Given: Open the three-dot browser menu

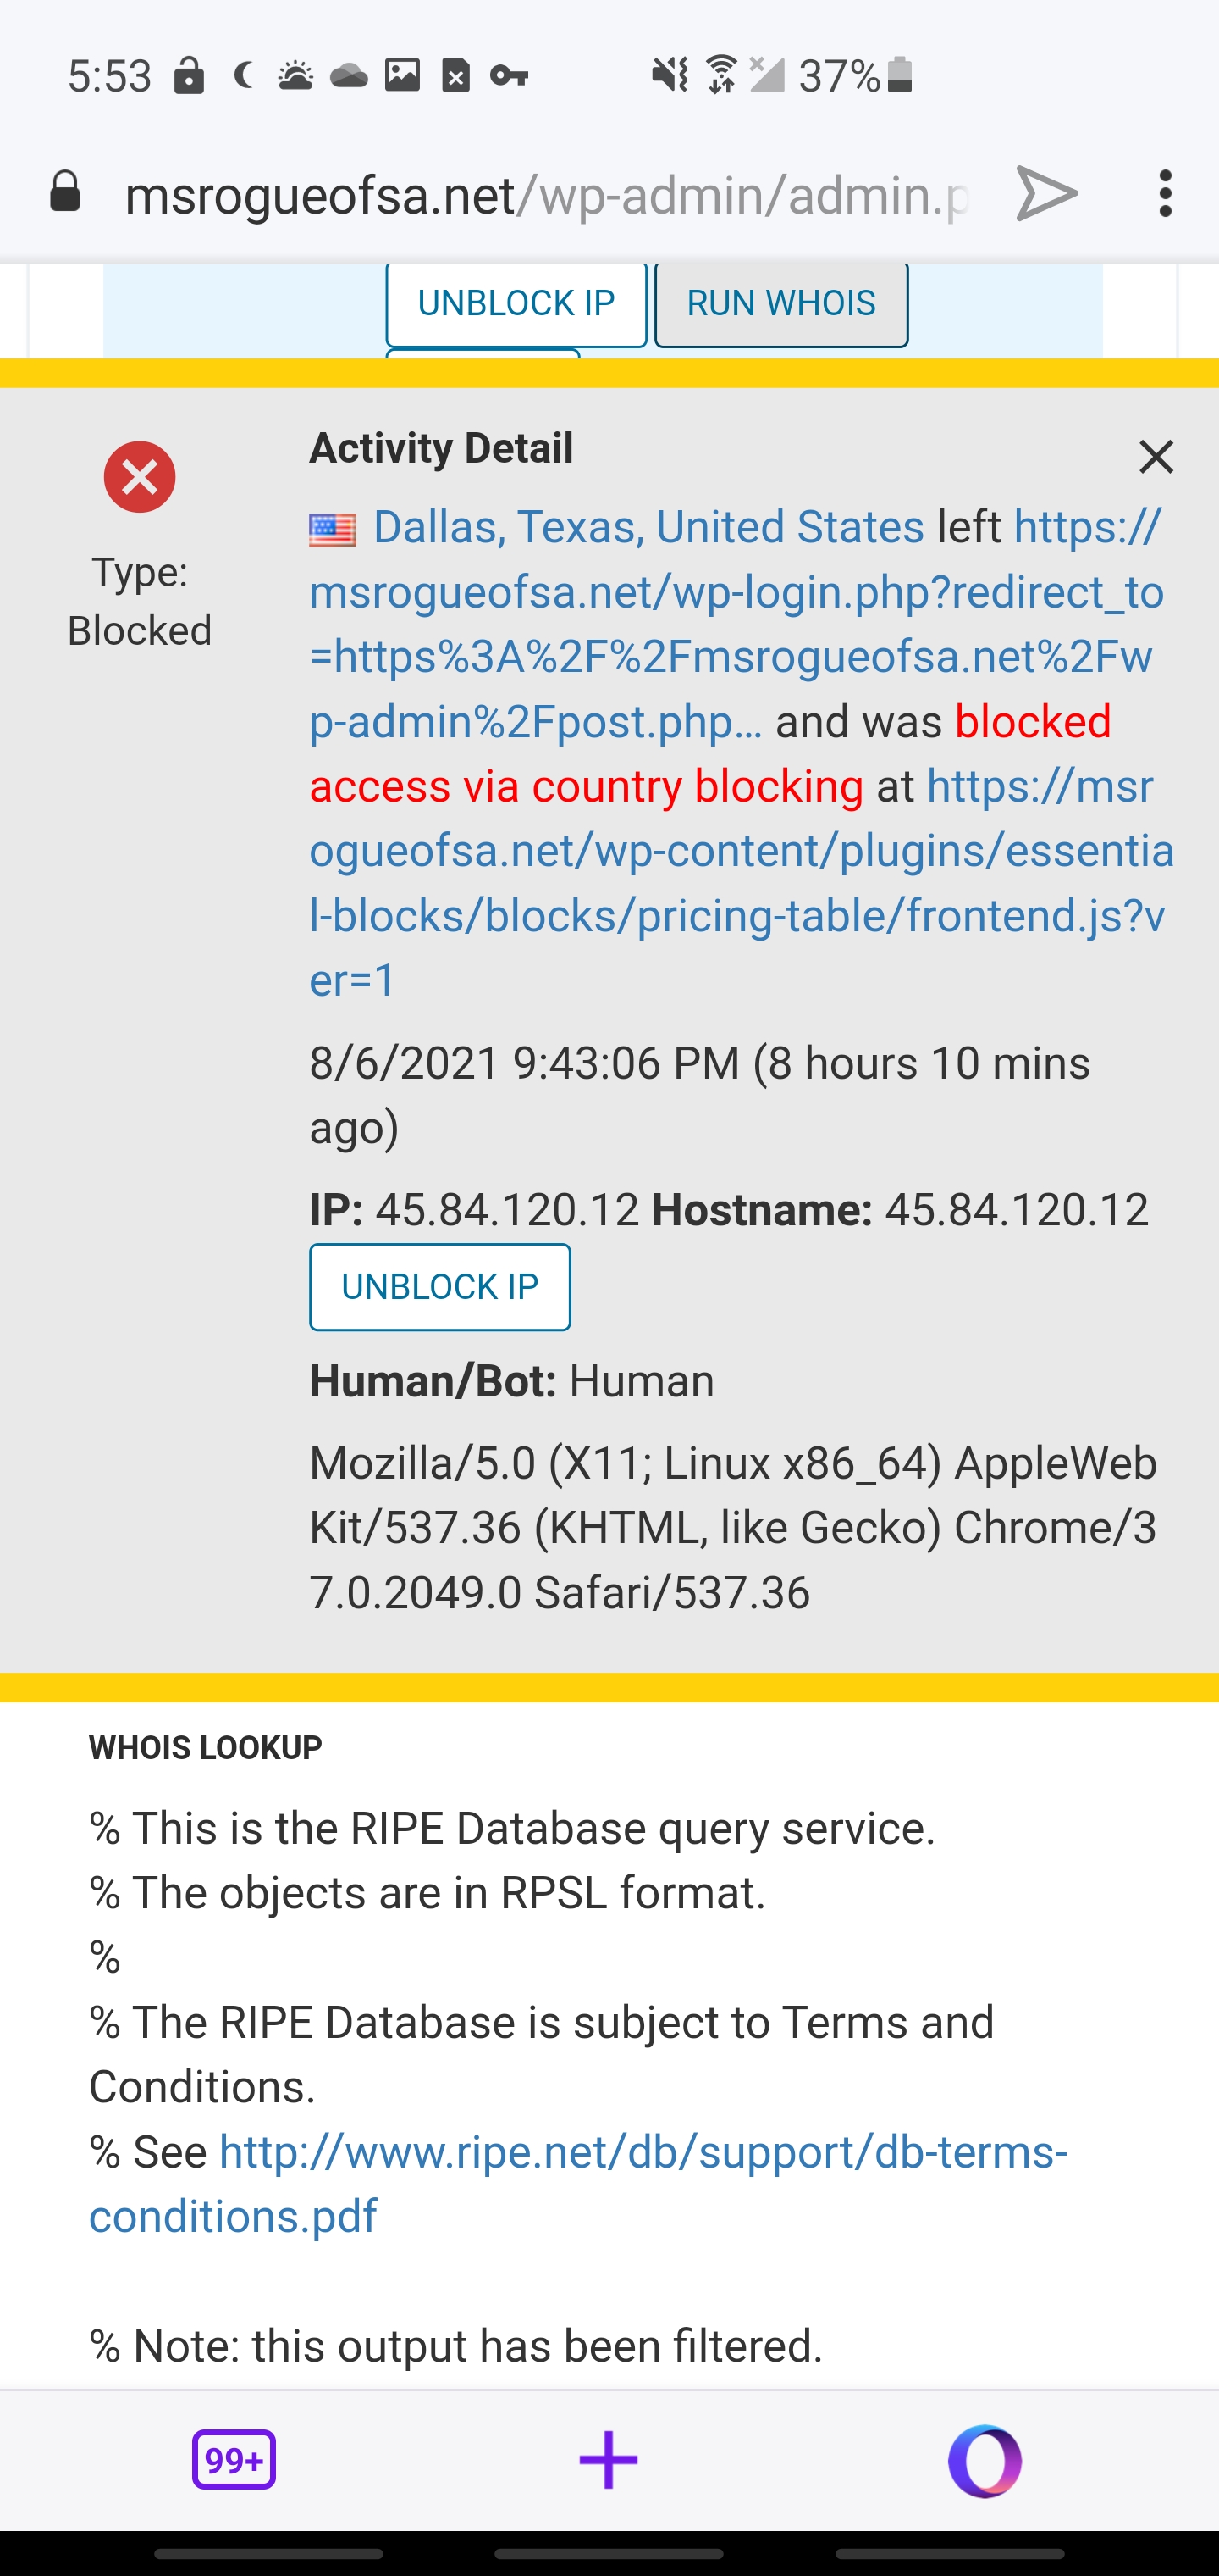Looking at the screenshot, I should [x=1164, y=193].
